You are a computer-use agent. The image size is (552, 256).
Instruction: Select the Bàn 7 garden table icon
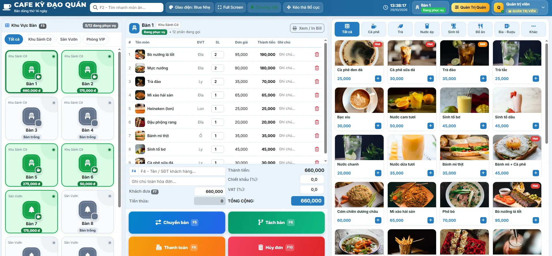[x=32, y=210]
